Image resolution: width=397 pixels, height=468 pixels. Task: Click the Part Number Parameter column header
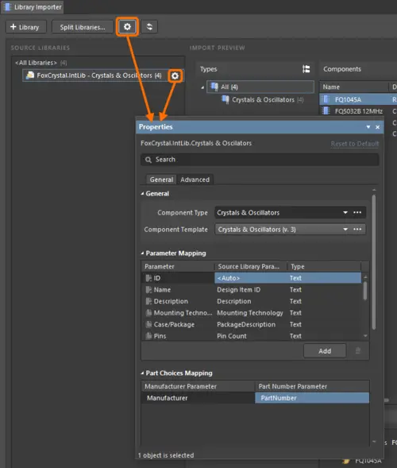(312, 386)
